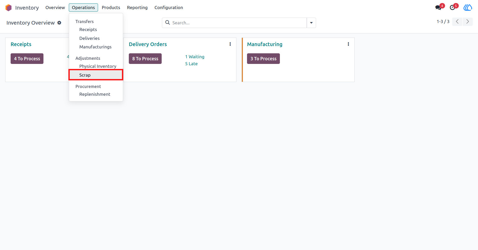Open the Configuration menu

pyautogui.click(x=169, y=8)
